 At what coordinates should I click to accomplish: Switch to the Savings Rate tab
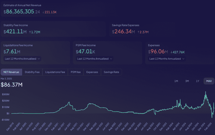coord(111,72)
